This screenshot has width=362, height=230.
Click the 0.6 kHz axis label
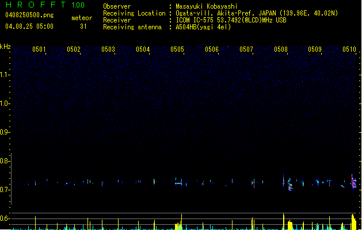click(5, 218)
